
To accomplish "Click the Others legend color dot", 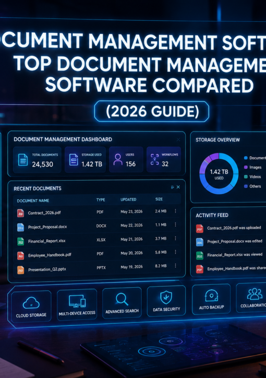I will click(x=246, y=186).
